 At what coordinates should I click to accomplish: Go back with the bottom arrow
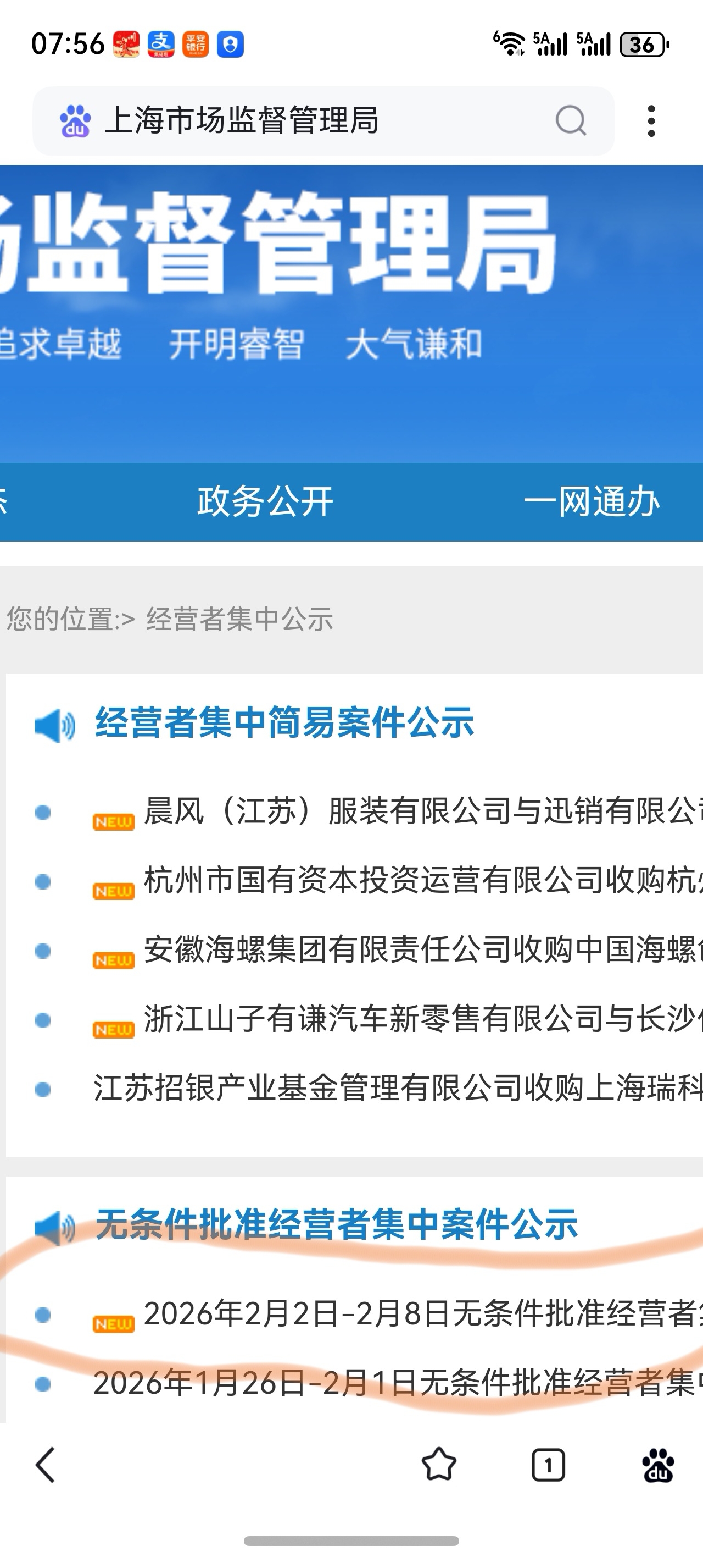46,1465
